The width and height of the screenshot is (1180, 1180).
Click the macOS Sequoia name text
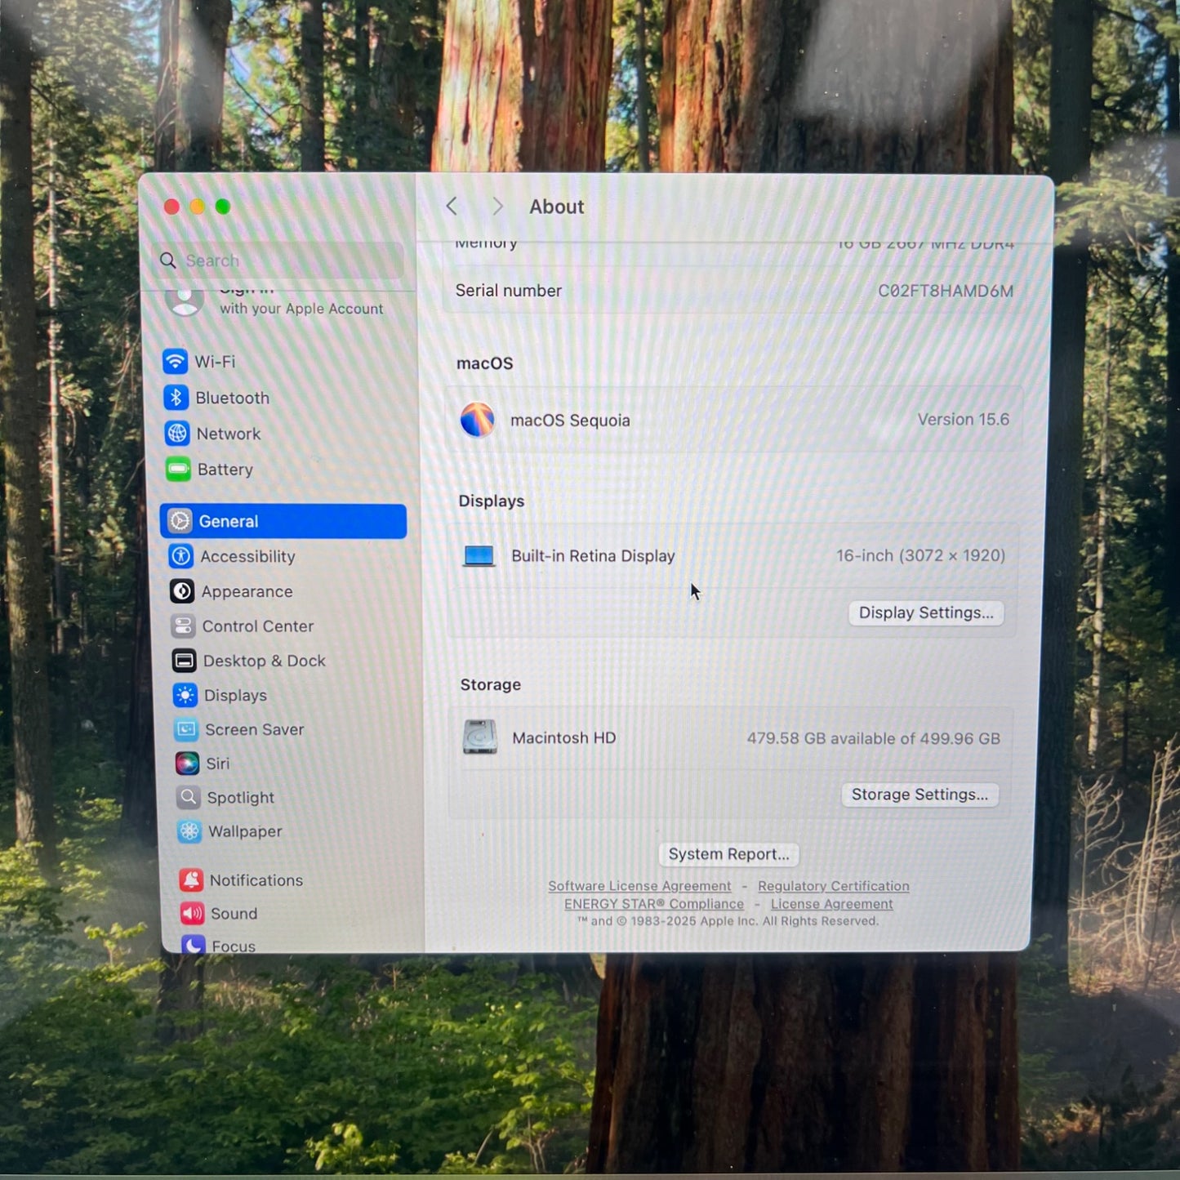click(570, 421)
